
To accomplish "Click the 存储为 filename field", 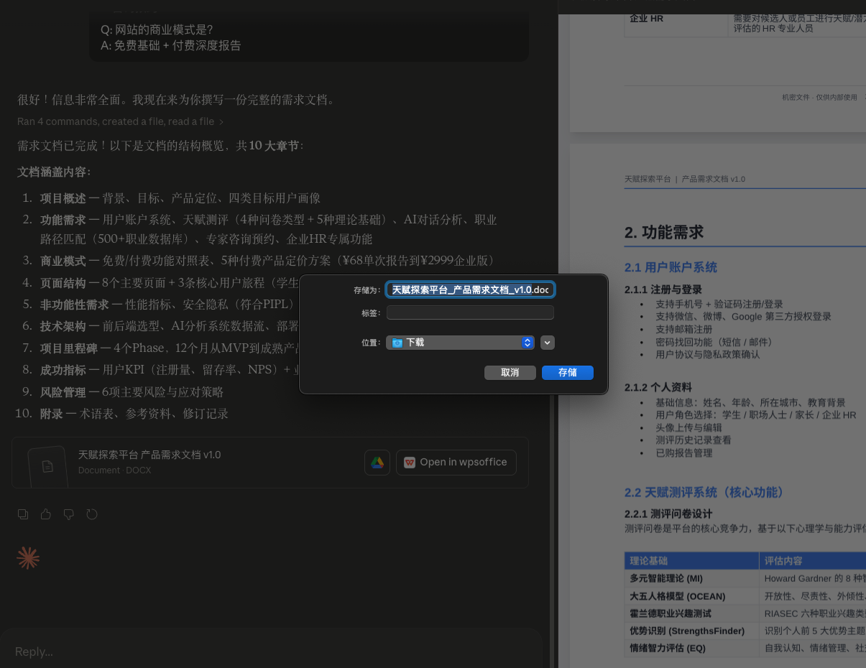I will click(470, 289).
